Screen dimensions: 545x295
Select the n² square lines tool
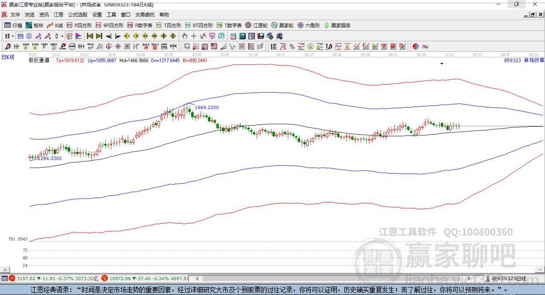pyautogui.click(x=90, y=46)
